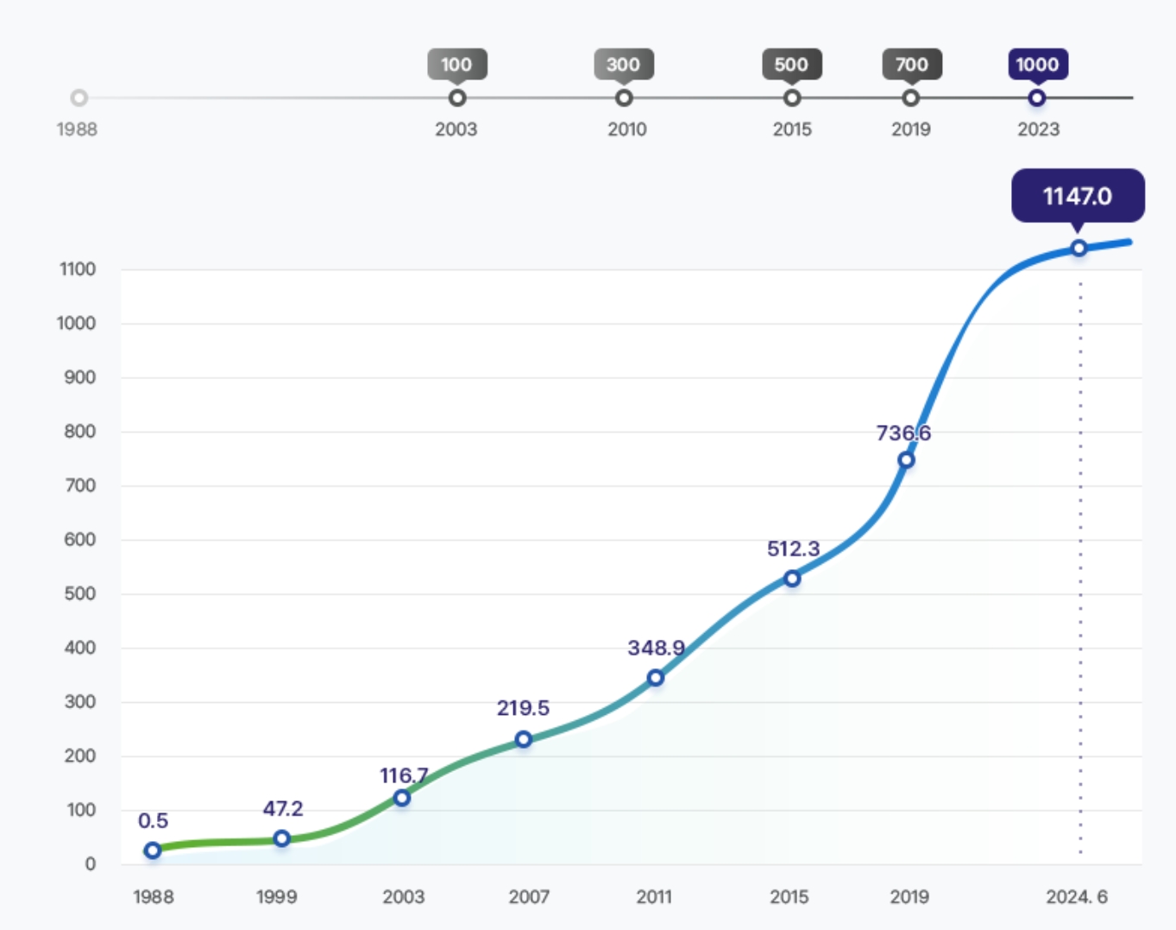Click the "300" milestone badge
This screenshot has height=930, width=1176.
coord(623,64)
